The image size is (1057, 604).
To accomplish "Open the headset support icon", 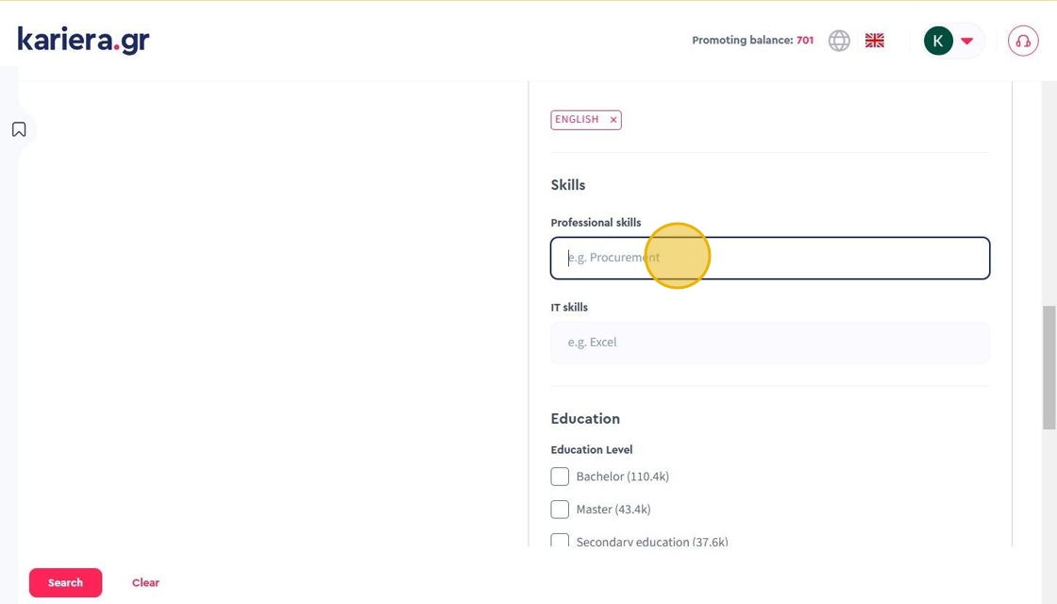I will tap(1023, 41).
